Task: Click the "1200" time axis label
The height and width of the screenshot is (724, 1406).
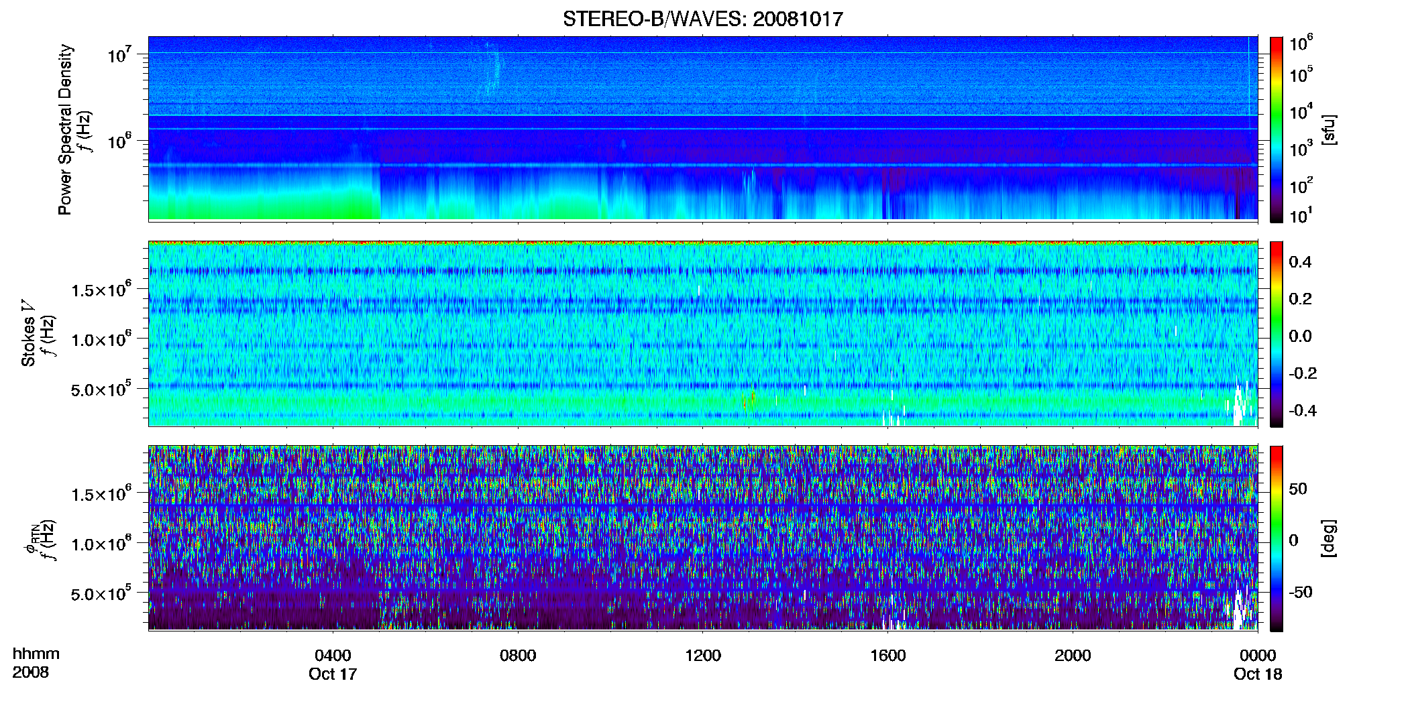Action: tap(703, 656)
